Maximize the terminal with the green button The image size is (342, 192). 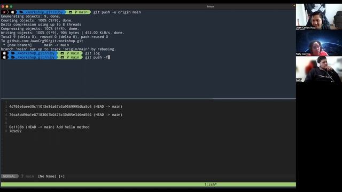[11, 6]
